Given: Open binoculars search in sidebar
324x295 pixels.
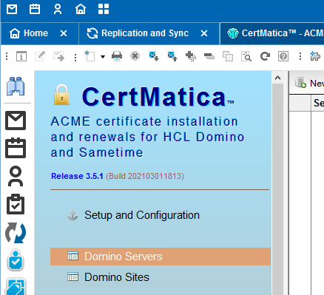Looking at the screenshot, I should (16, 86).
